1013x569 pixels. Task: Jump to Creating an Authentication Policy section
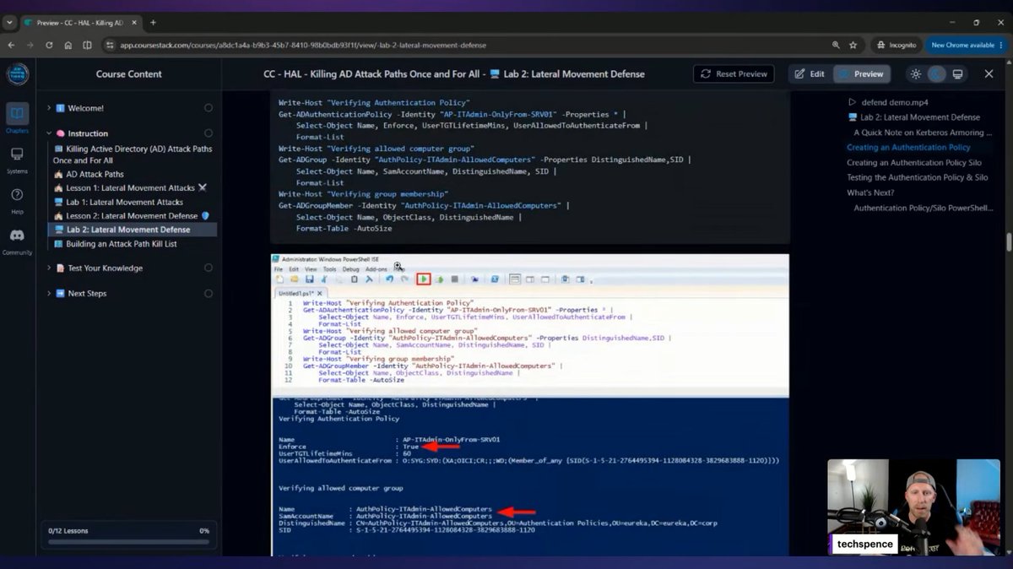[x=908, y=148]
